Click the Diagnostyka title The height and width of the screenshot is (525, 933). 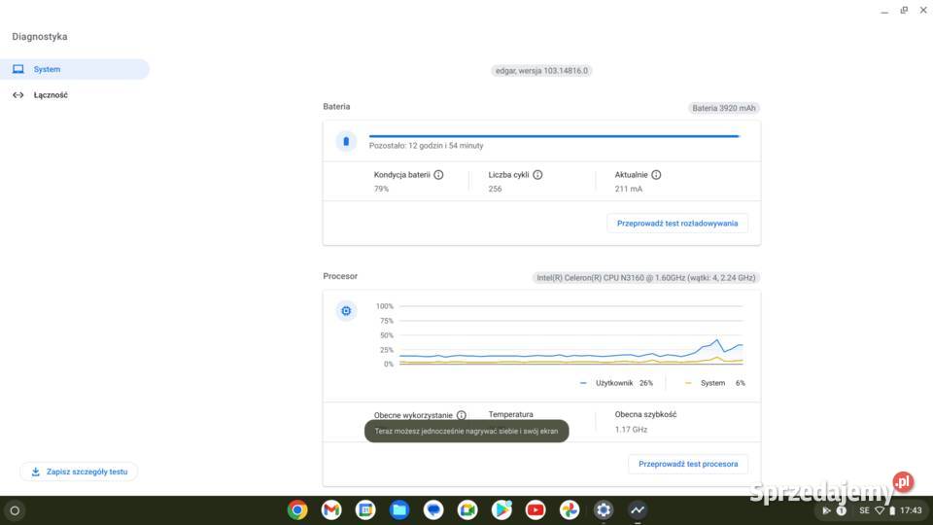click(x=40, y=36)
